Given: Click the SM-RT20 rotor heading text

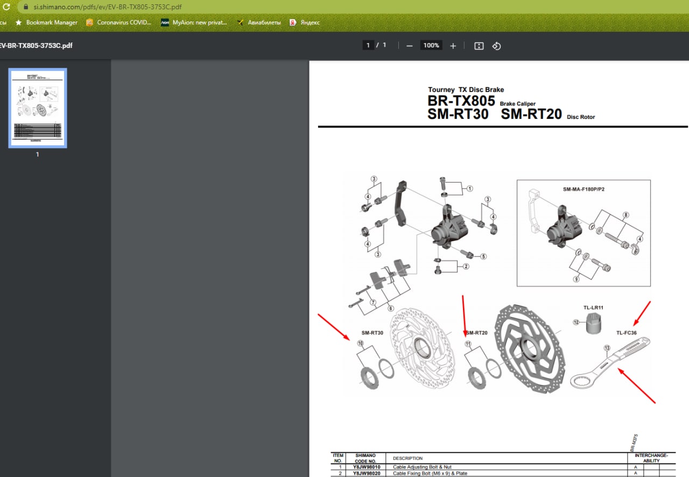Looking at the screenshot, I should click(x=531, y=114).
